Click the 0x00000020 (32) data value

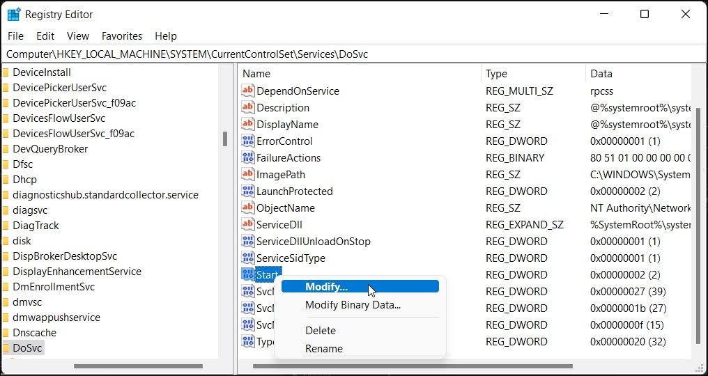pyautogui.click(x=628, y=341)
